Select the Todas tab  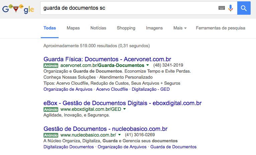(50, 28)
